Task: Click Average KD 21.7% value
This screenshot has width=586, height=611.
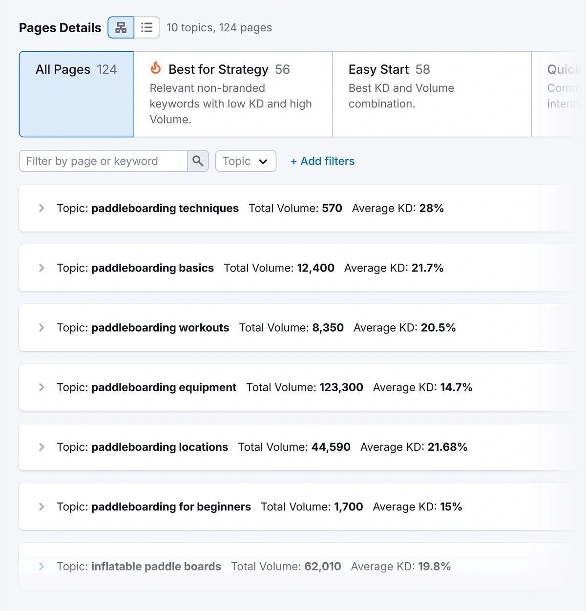Action: point(428,268)
